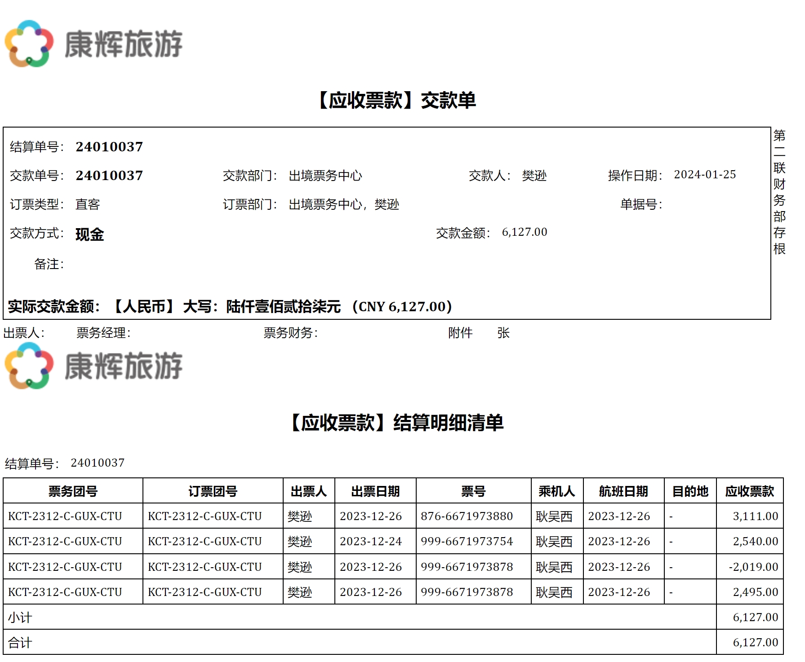Viewport: 805px width, 662px height.
Task: Click the 航班日期 column header
Action: pyautogui.click(x=623, y=491)
